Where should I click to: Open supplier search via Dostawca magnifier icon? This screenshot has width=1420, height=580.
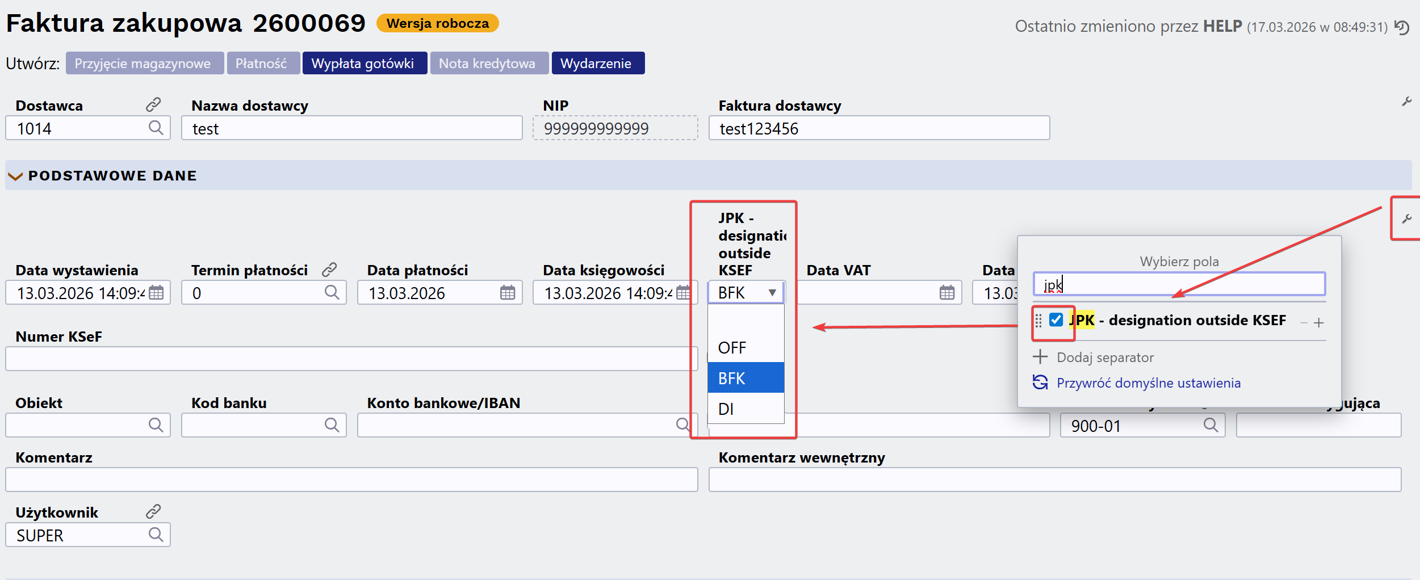(156, 128)
